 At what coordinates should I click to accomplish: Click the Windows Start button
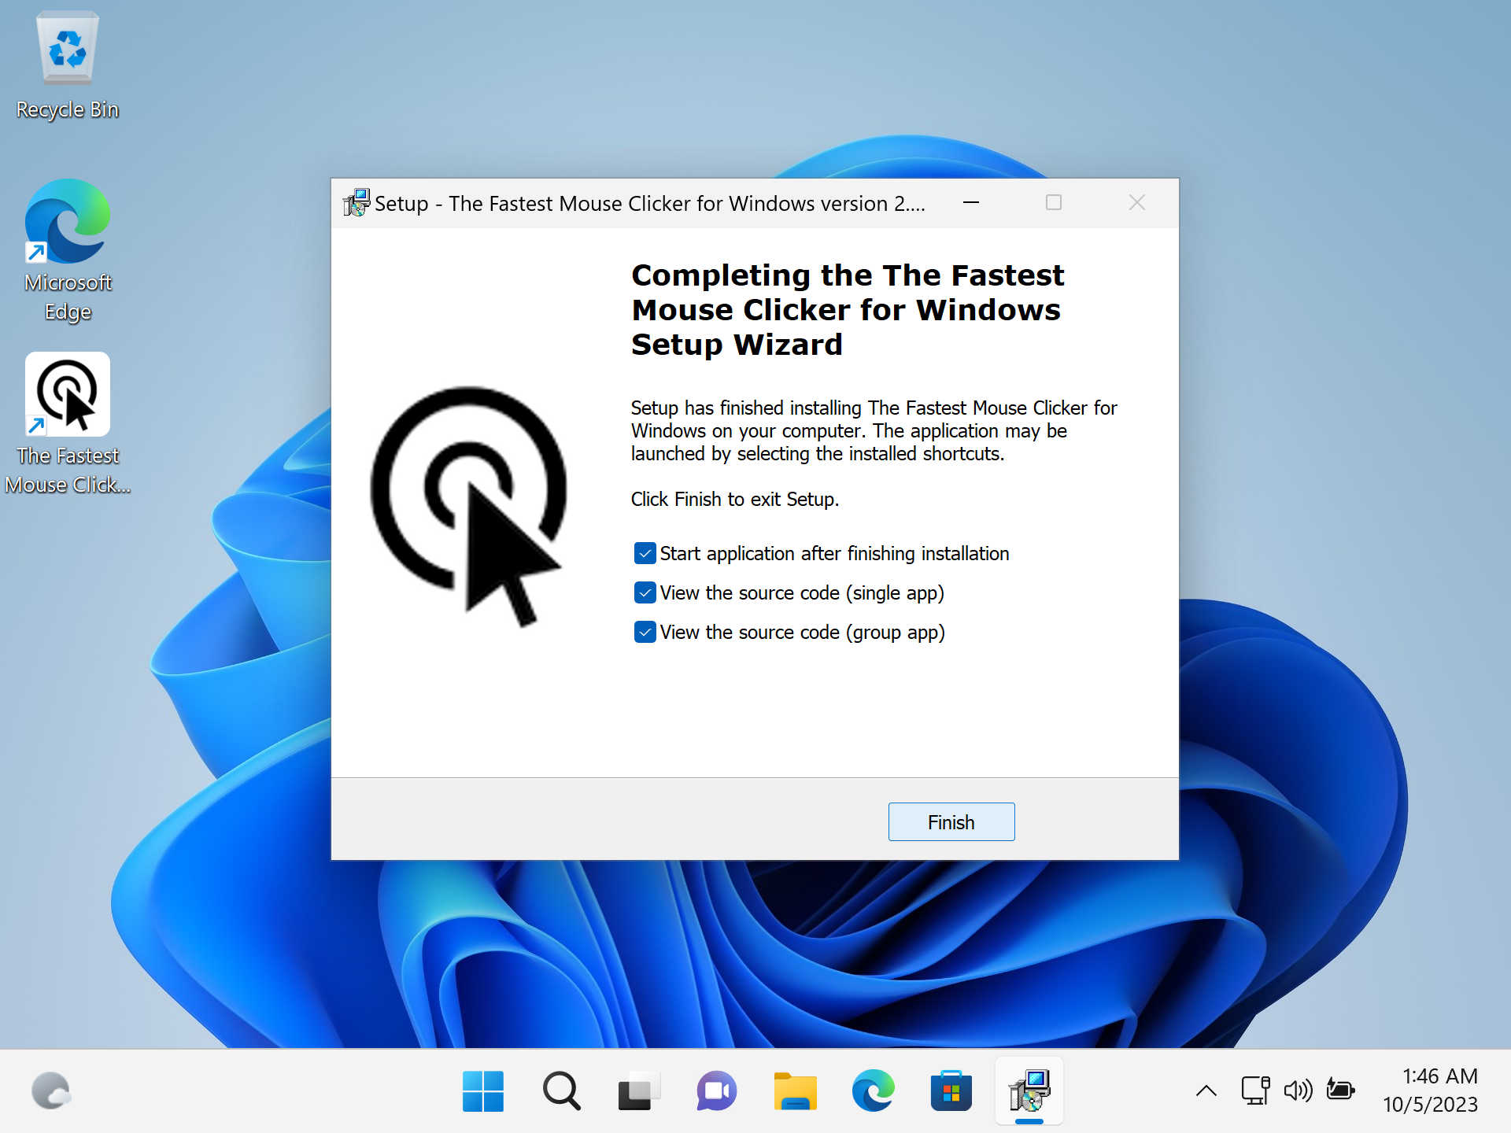(484, 1091)
